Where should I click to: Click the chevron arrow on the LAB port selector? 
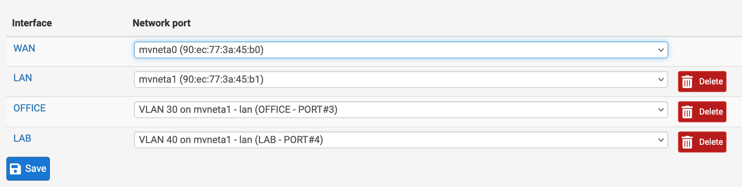[x=661, y=140]
